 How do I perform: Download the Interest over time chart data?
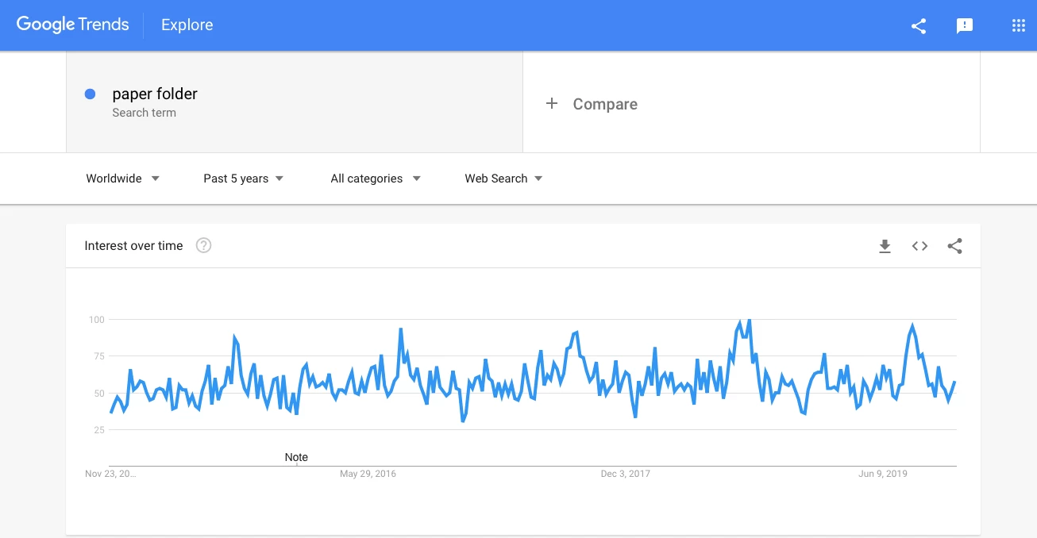(x=885, y=246)
